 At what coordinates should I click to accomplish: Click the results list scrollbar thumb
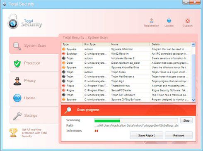(193, 76)
